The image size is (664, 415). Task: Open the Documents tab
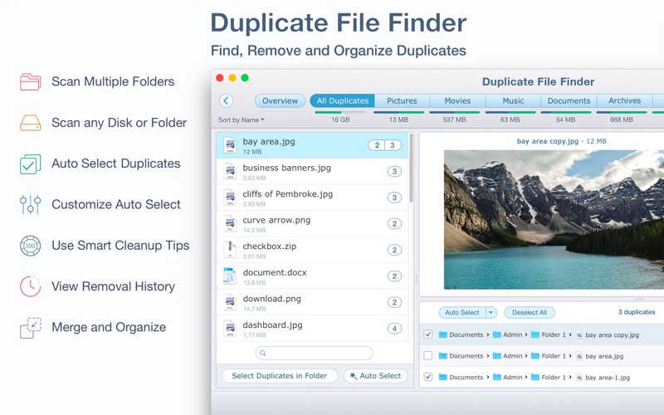tap(569, 100)
